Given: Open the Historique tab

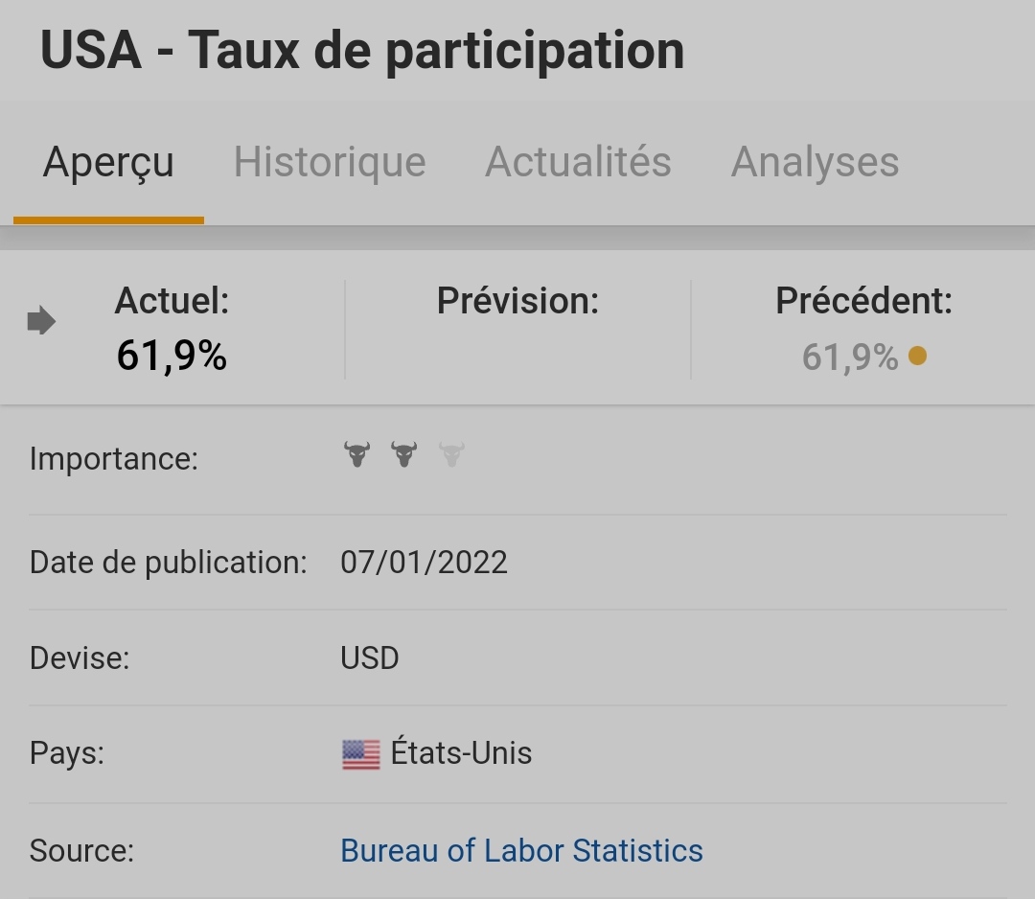Looking at the screenshot, I should coord(330,162).
